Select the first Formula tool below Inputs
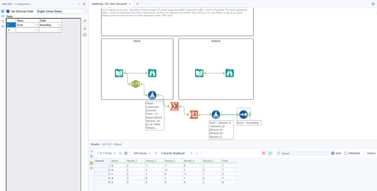This screenshot has width=377, height=191. 152,95
